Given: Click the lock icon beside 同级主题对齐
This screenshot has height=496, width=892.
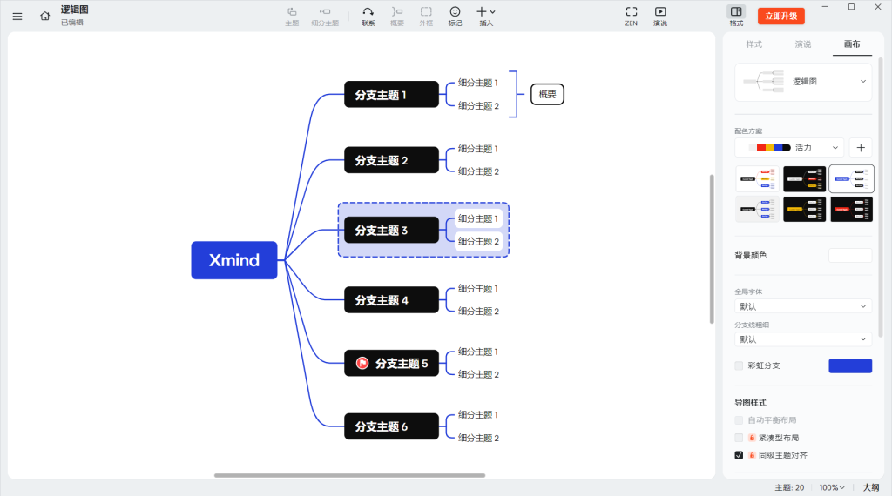Looking at the screenshot, I should point(752,455).
